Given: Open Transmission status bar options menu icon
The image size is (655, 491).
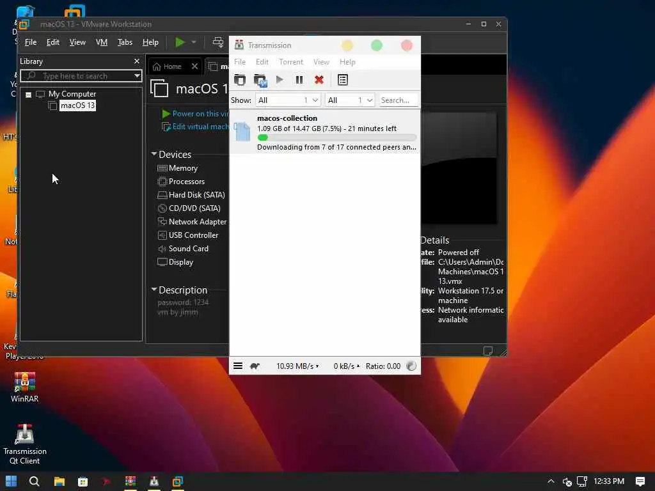Looking at the screenshot, I should point(238,366).
